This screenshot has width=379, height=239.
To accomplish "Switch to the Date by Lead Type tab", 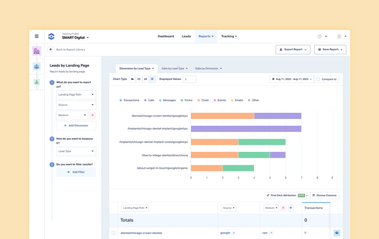I will point(174,69).
